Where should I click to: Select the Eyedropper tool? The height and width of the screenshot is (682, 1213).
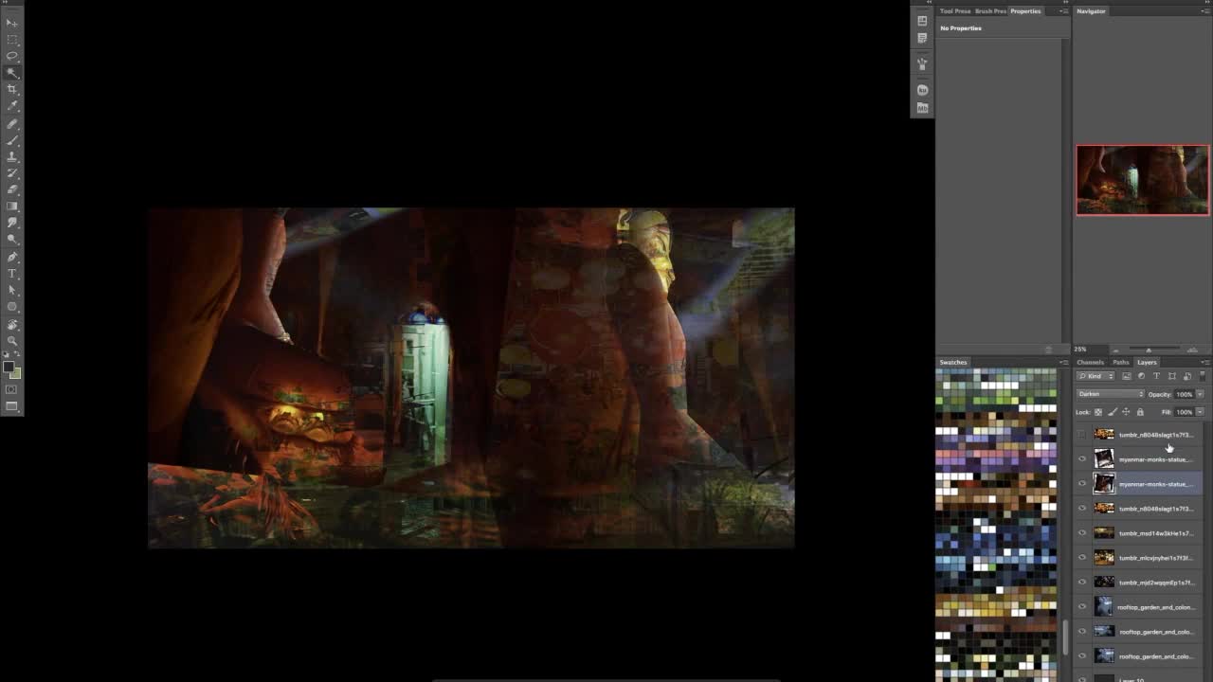click(12, 106)
